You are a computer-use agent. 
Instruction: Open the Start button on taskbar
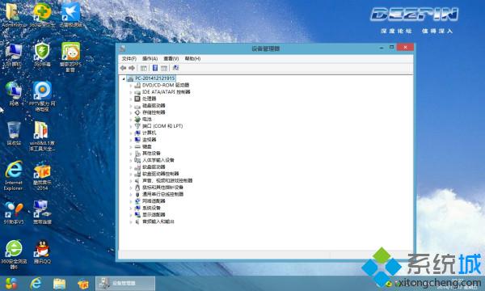point(11,283)
